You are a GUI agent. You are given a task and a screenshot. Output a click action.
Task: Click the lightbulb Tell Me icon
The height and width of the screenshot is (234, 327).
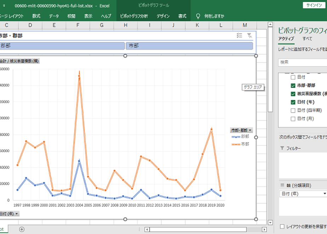198,16
